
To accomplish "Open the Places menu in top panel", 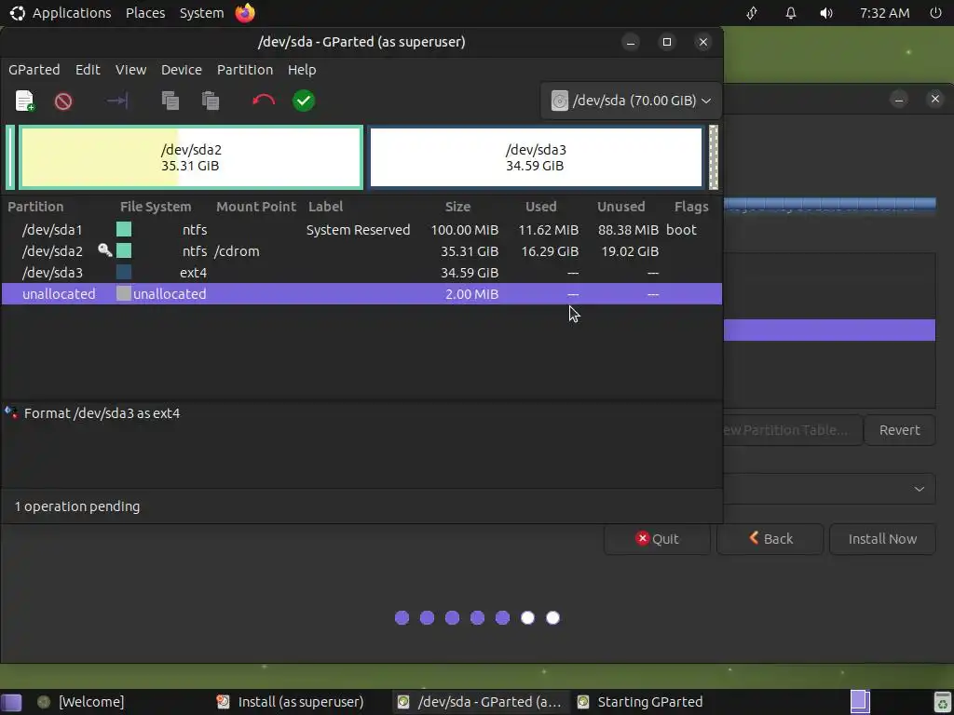I will (145, 13).
